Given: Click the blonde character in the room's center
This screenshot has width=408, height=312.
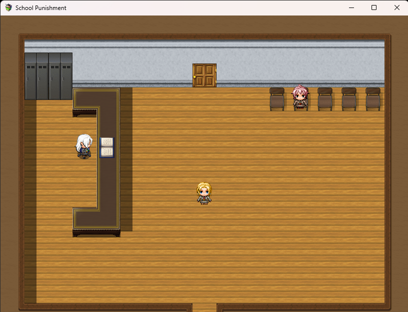Looking at the screenshot, I should [204, 193].
